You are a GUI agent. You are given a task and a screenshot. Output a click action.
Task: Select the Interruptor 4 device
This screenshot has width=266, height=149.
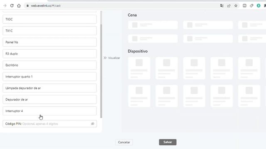(50, 111)
